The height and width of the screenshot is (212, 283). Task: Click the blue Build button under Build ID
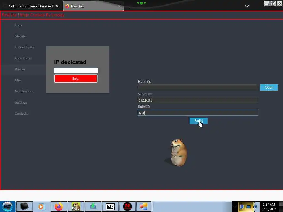click(198, 121)
